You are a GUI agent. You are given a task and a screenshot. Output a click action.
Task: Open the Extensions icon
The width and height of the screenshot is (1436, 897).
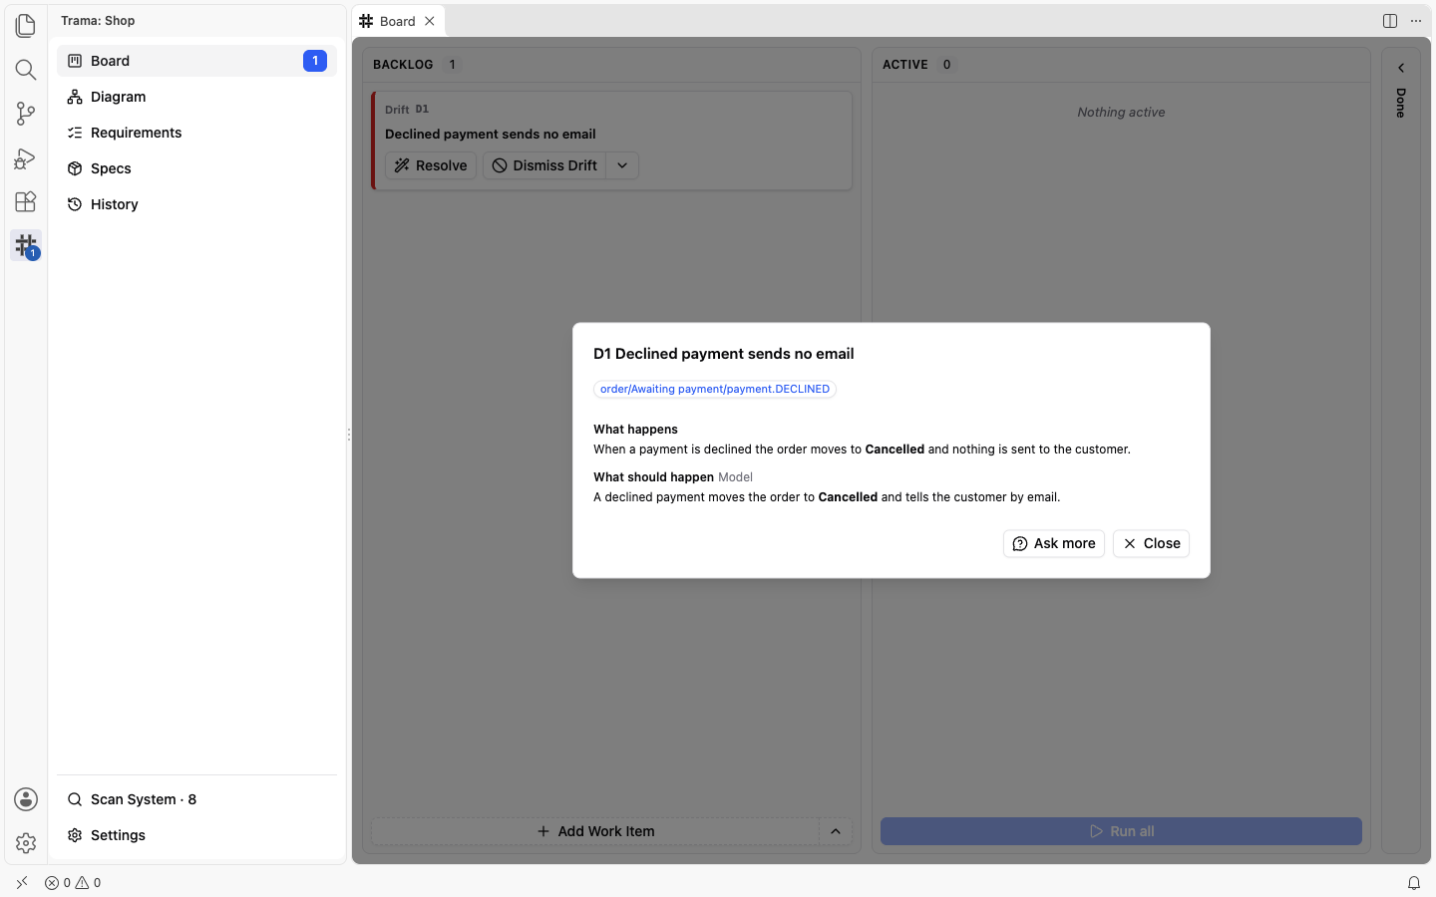26,201
